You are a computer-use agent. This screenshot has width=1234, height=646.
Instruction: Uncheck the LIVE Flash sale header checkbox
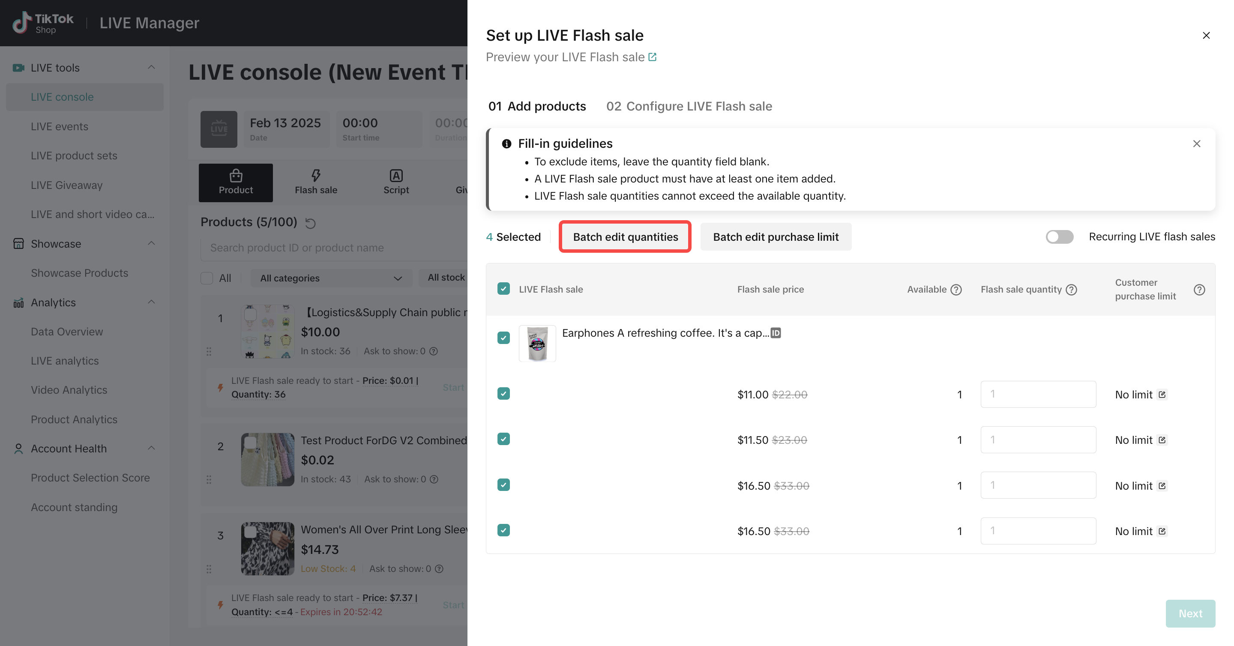pyautogui.click(x=503, y=289)
